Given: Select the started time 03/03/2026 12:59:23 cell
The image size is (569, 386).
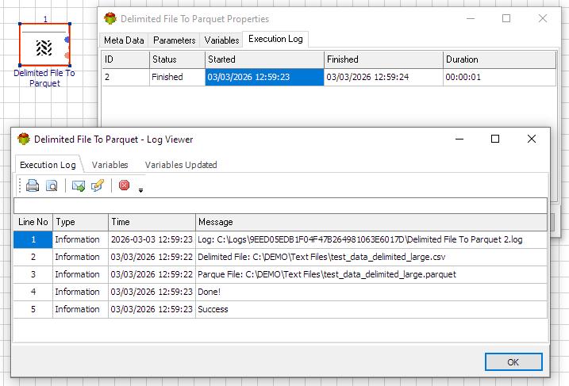Looking at the screenshot, I should tap(264, 77).
